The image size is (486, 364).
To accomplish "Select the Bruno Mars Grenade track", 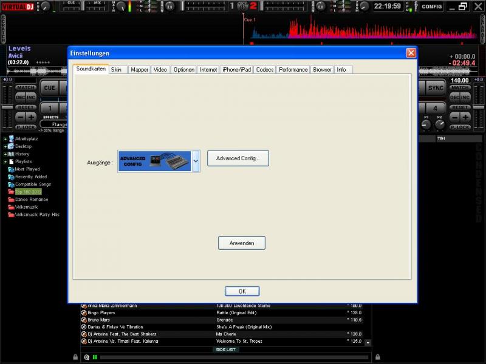I will (223, 320).
